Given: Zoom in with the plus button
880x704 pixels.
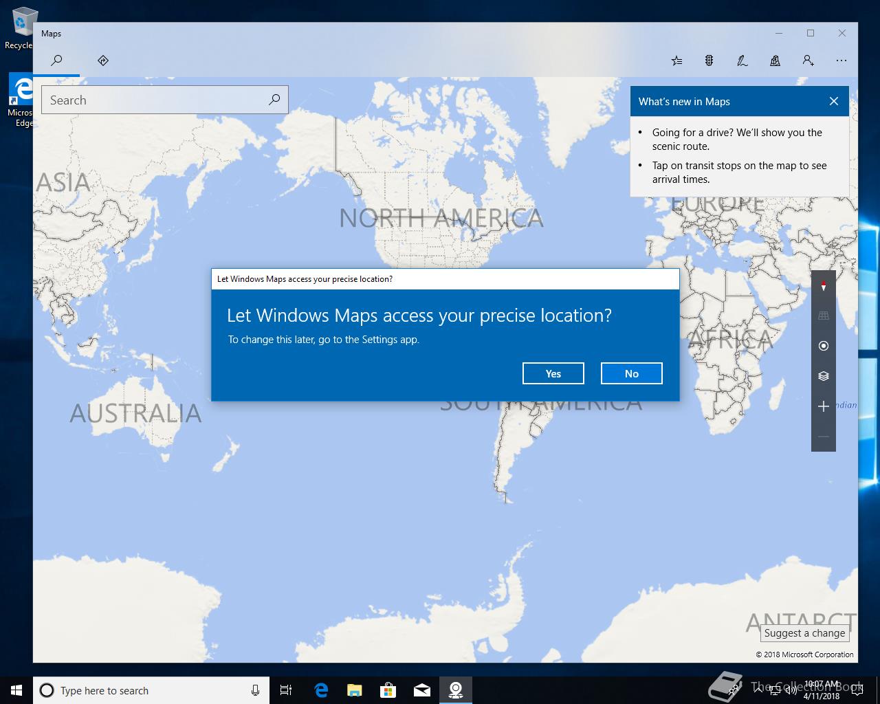Looking at the screenshot, I should [x=824, y=406].
